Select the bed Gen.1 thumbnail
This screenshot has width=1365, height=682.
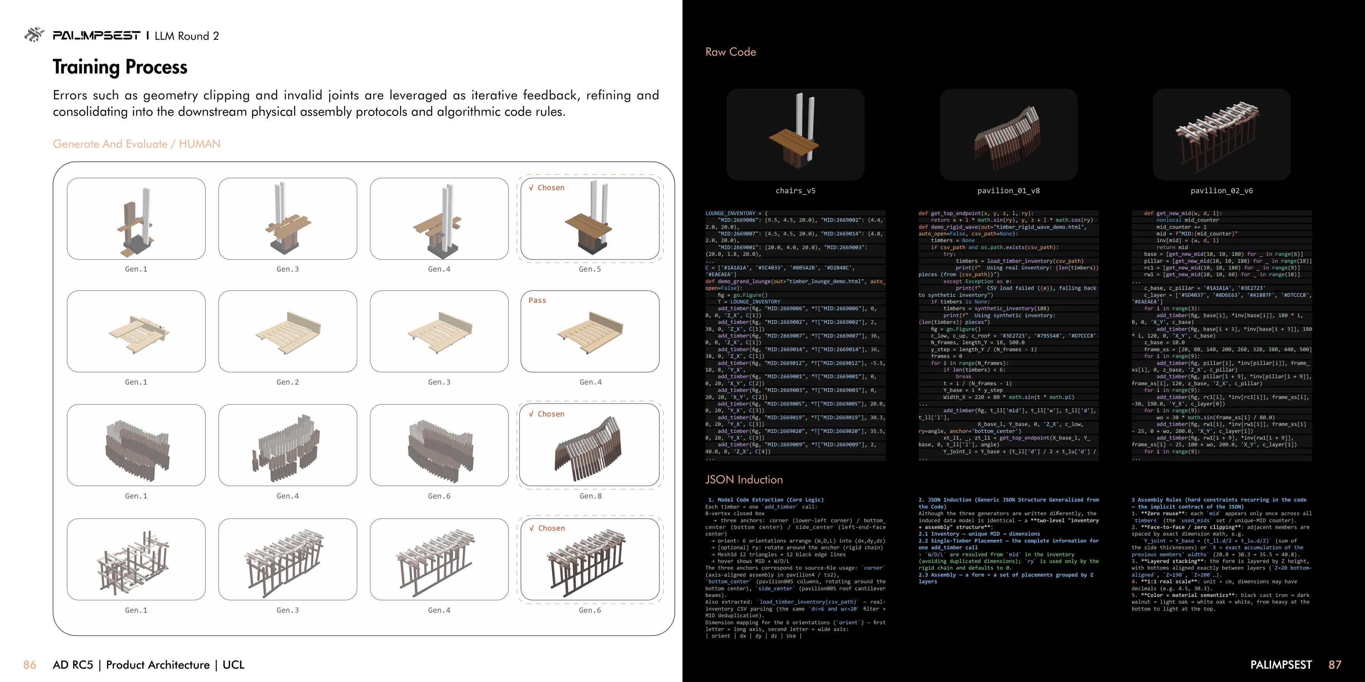pos(136,332)
